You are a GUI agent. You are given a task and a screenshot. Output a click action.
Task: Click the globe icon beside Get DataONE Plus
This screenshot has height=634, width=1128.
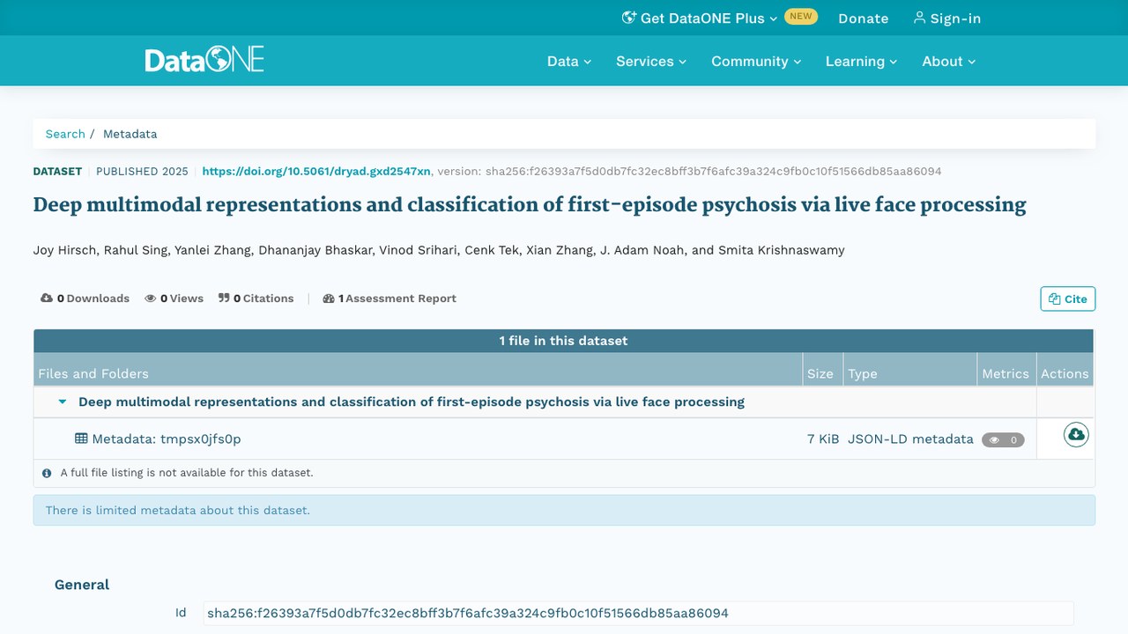(628, 18)
